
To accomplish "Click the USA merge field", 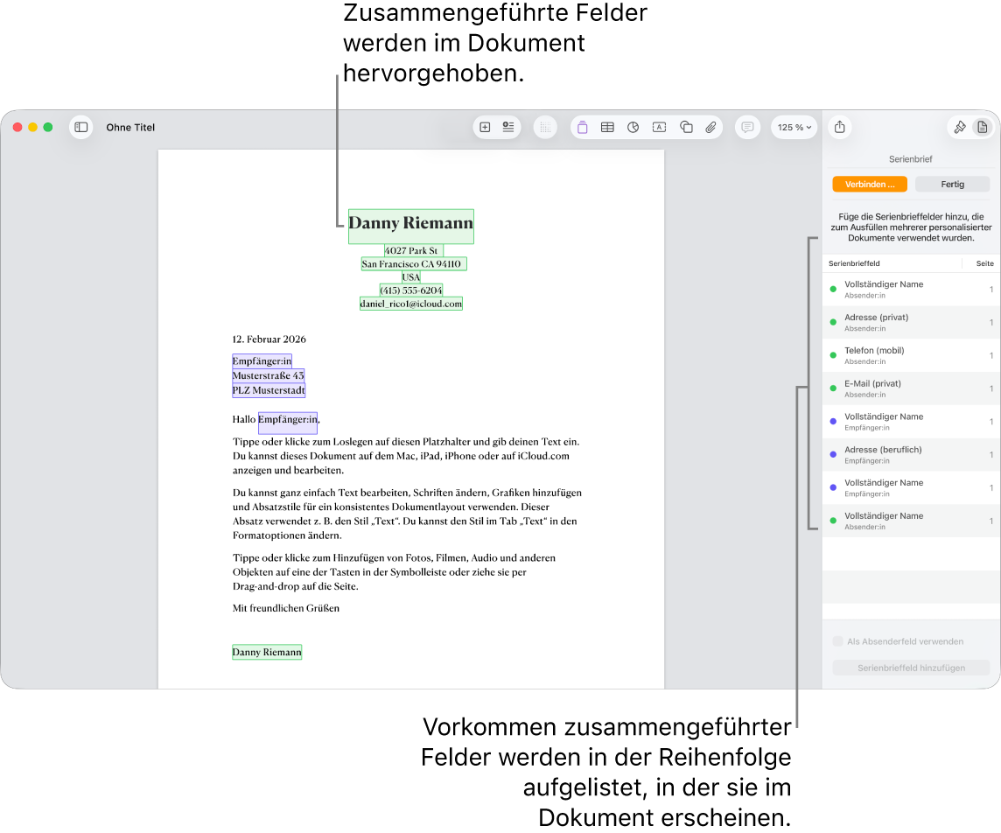I will coord(411,277).
